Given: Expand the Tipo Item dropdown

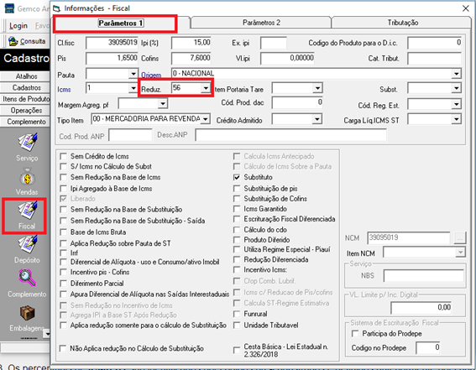Looking at the screenshot, I should [x=205, y=119].
